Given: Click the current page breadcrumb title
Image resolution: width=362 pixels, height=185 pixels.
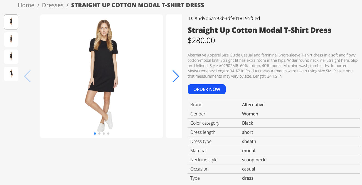Looking at the screenshot, I should point(137,5).
